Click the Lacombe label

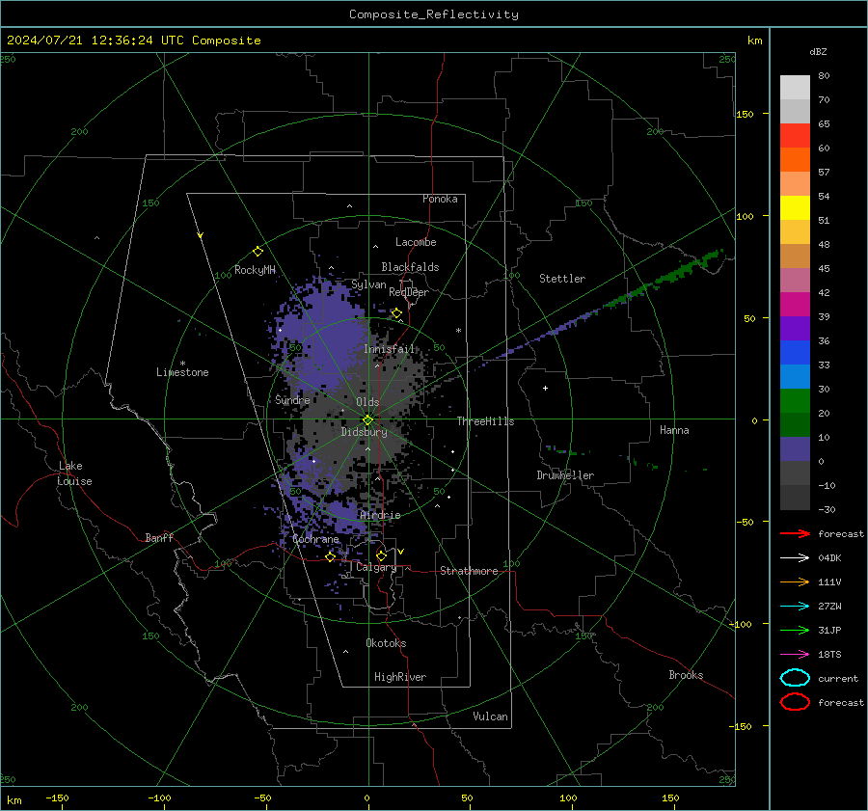click(416, 242)
